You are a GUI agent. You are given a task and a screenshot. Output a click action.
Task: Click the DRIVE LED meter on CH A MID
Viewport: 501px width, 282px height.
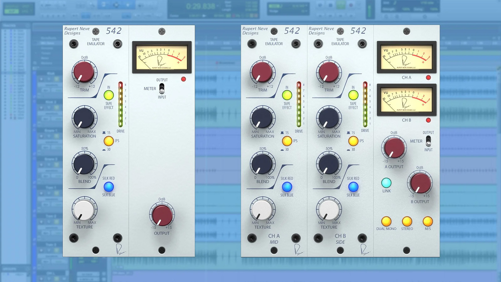(x=299, y=104)
